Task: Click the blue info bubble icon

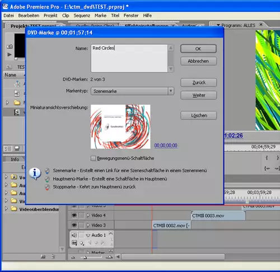Action: tap(35, 174)
